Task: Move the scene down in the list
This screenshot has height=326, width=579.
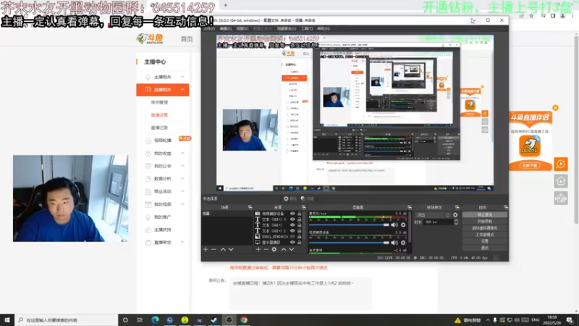Action: pos(231,249)
